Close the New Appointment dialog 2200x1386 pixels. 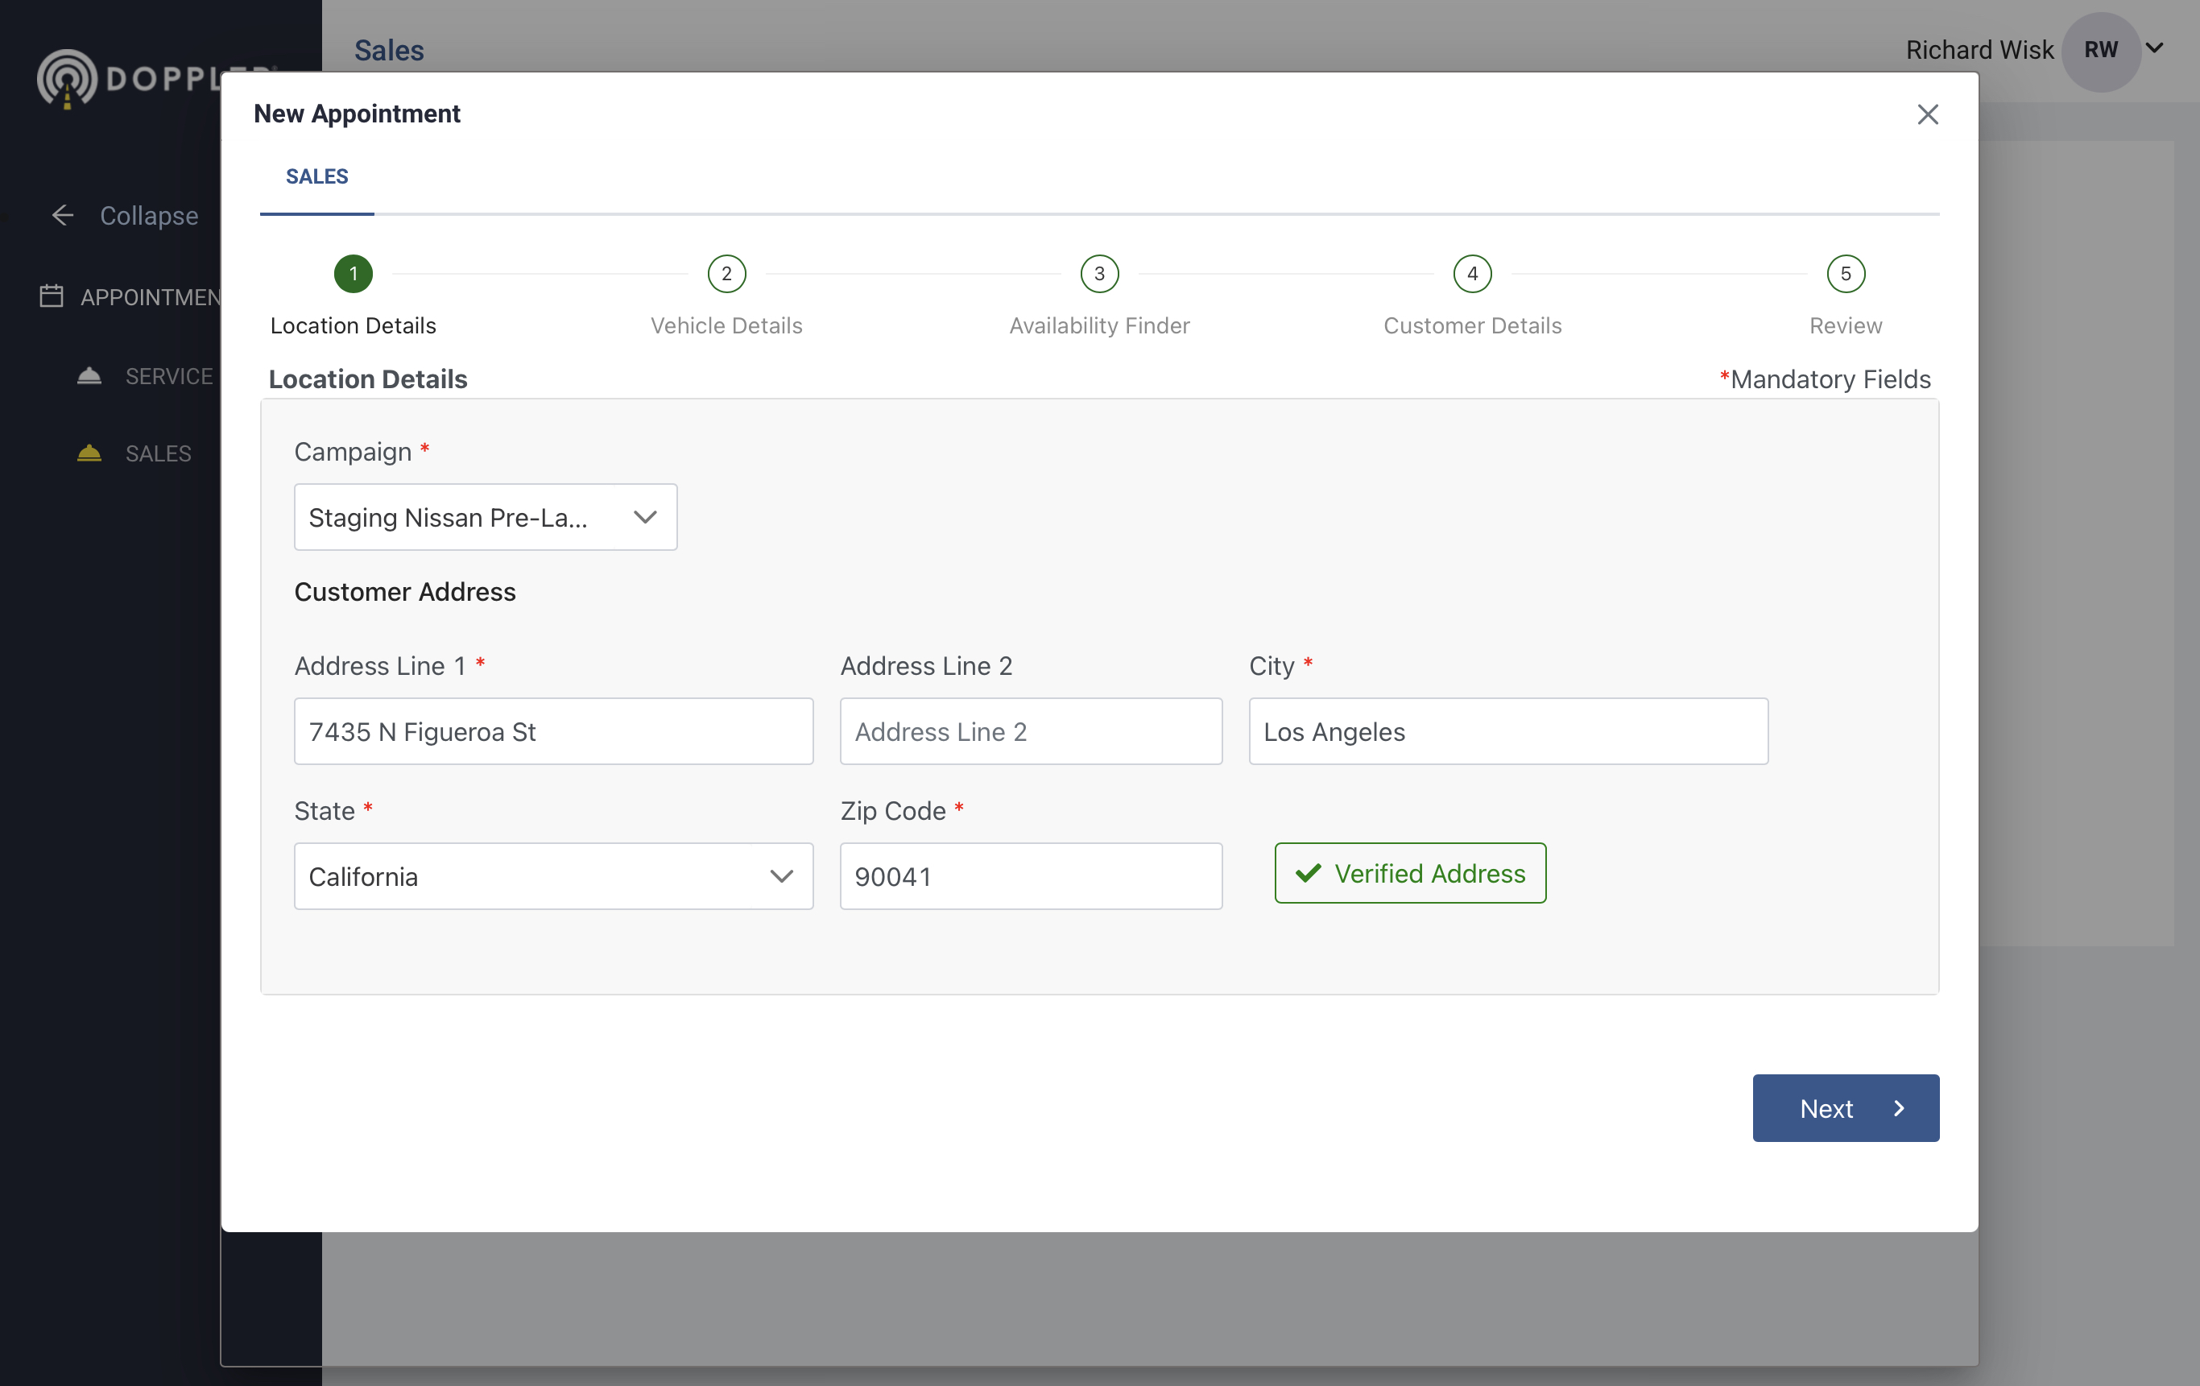click(1927, 114)
